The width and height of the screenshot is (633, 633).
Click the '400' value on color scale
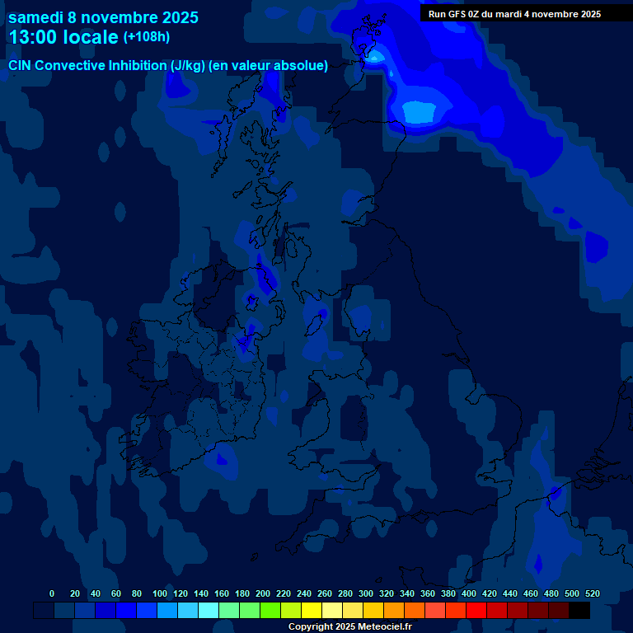tap(469, 593)
